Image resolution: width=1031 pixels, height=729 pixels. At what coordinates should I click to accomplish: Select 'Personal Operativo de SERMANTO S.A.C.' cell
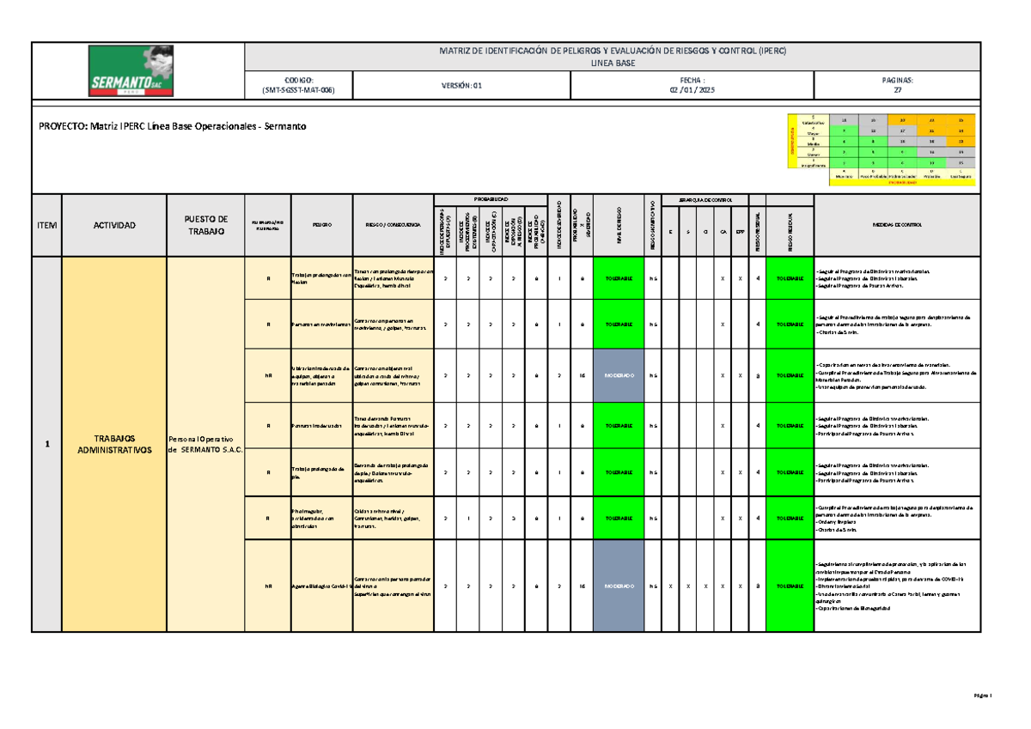tap(206, 444)
